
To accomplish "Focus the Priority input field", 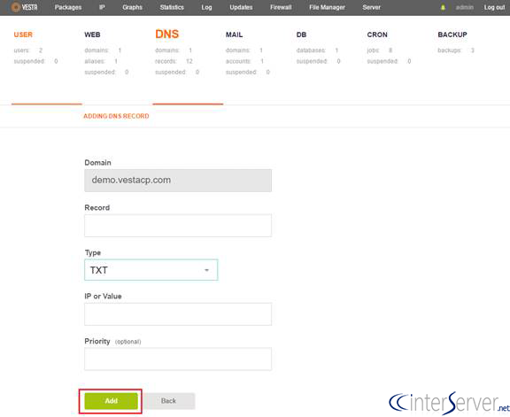I will pyautogui.click(x=178, y=359).
